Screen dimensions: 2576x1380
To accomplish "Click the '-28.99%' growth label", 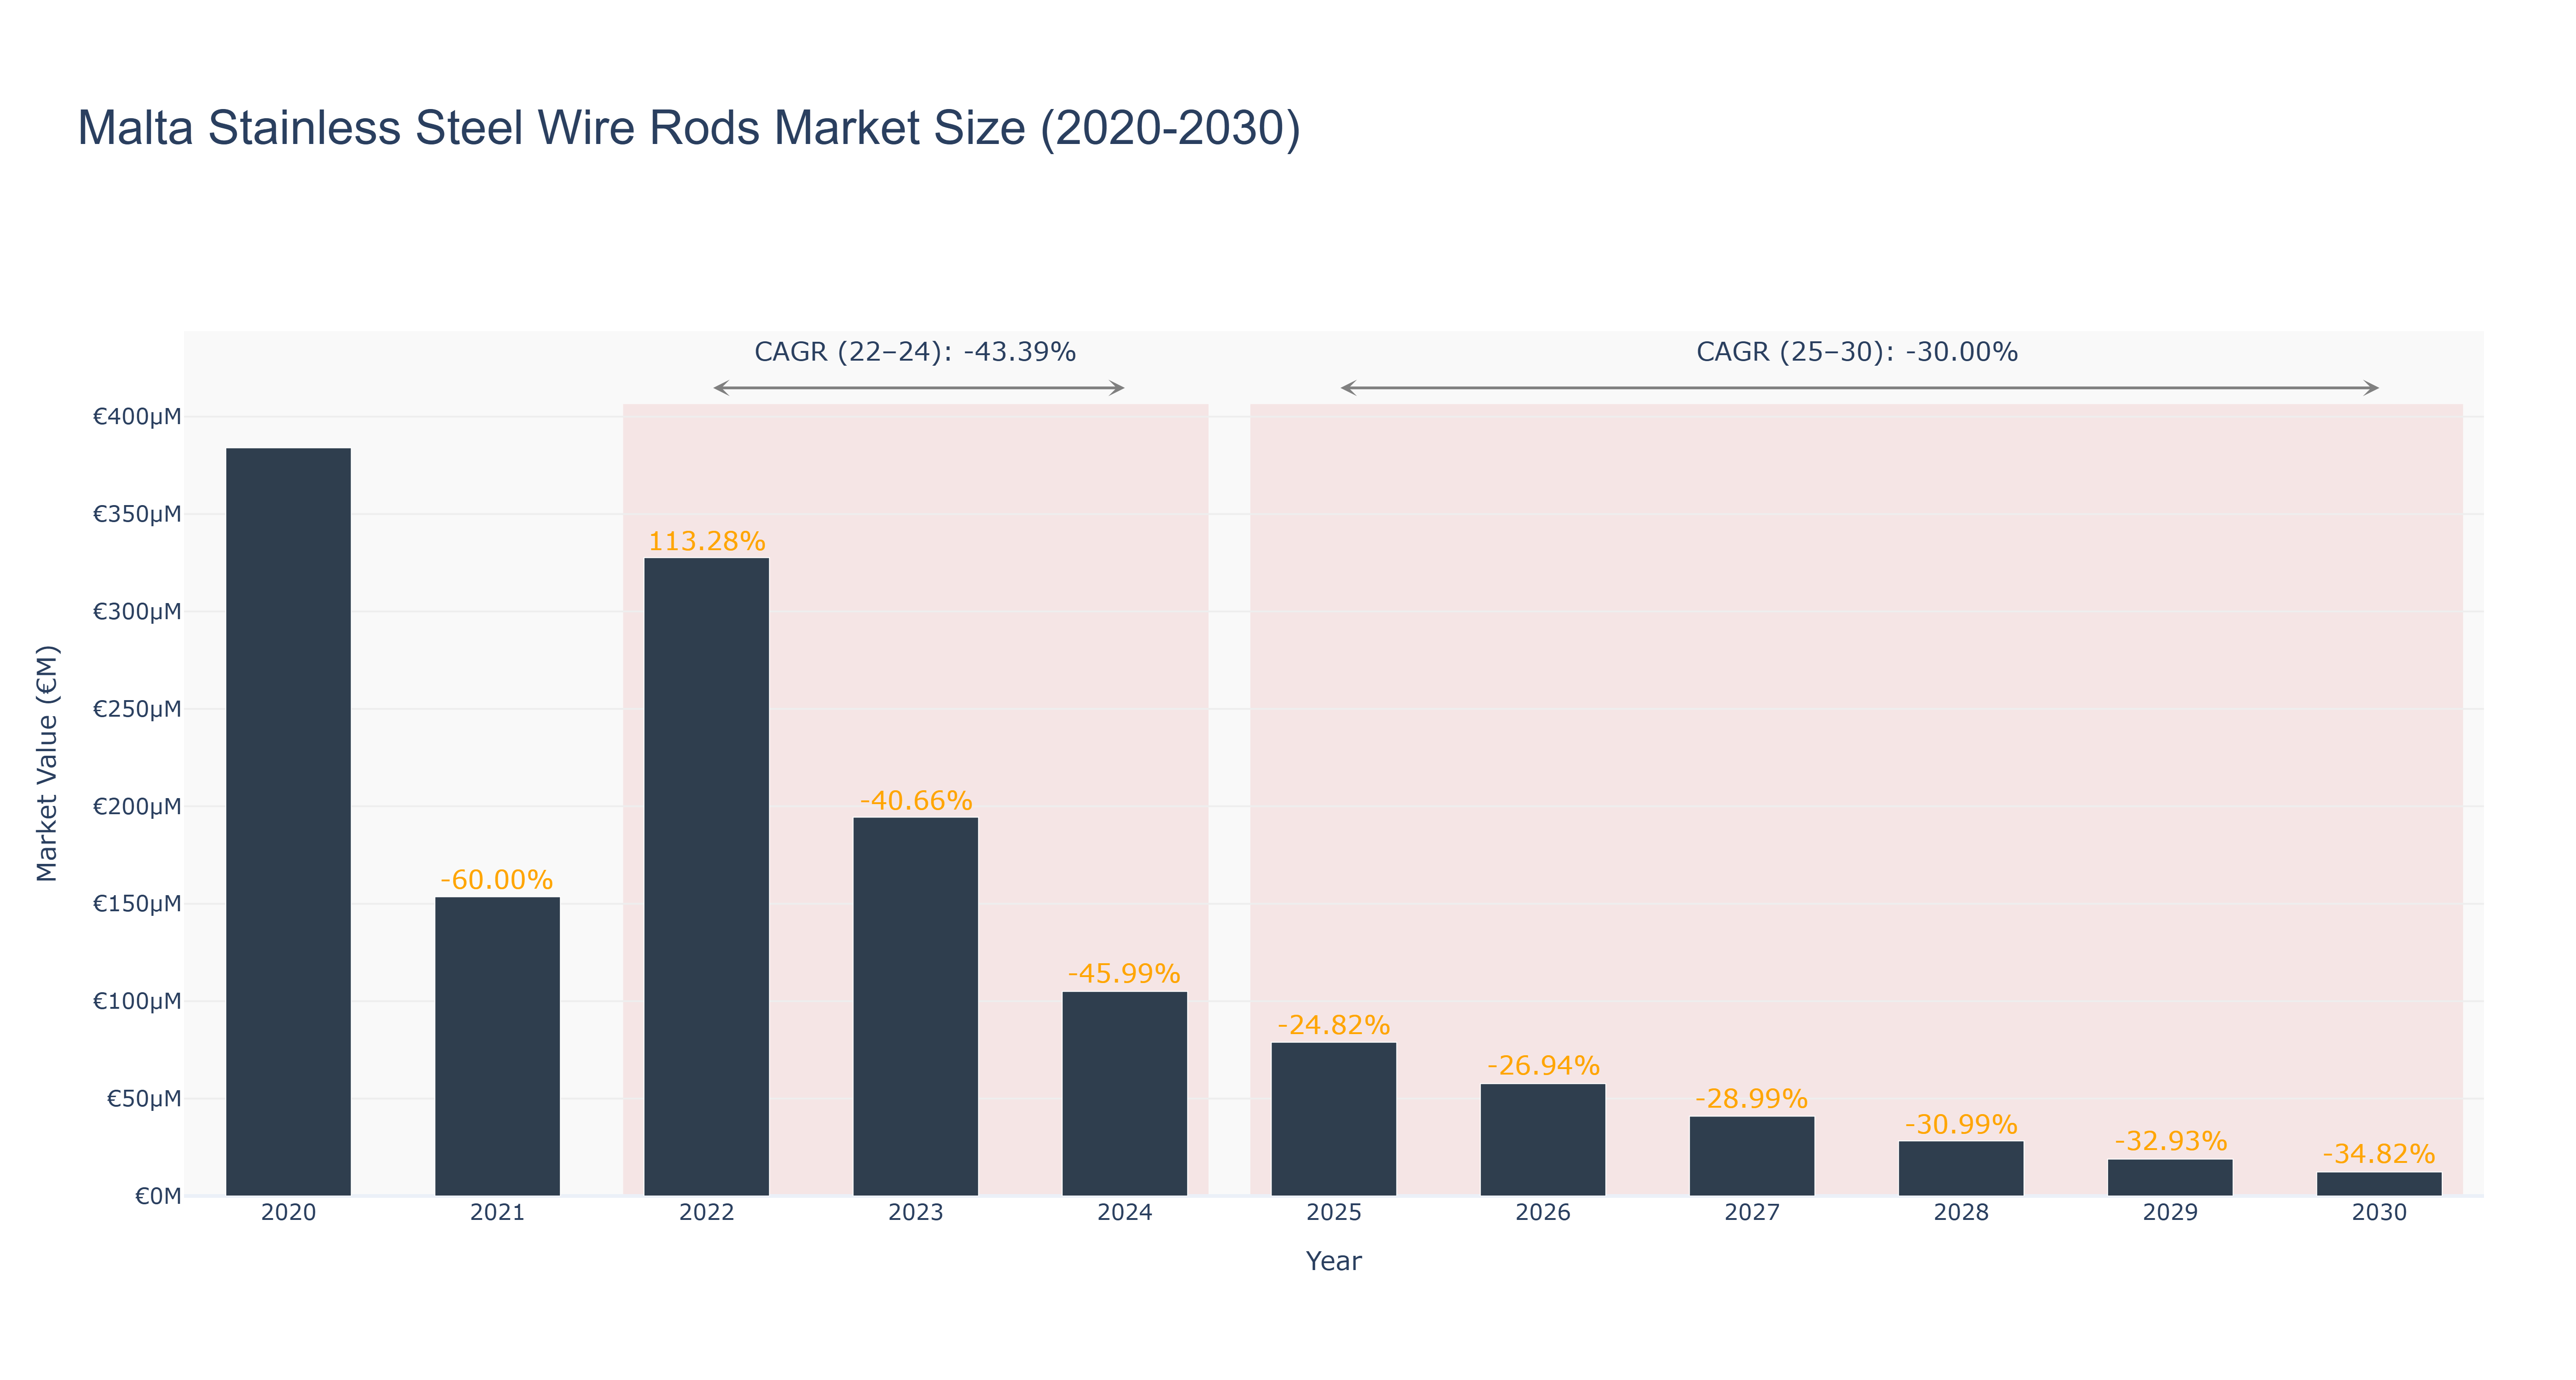I will click(1751, 1099).
